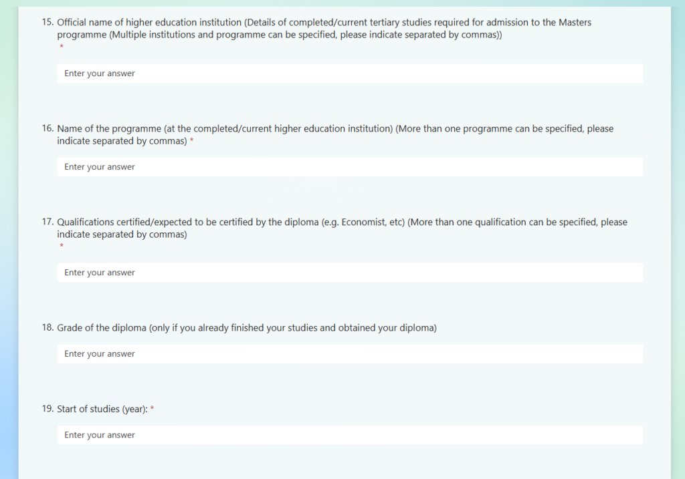
Task: Activate the Start of studies year input
Action: [x=350, y=435]
